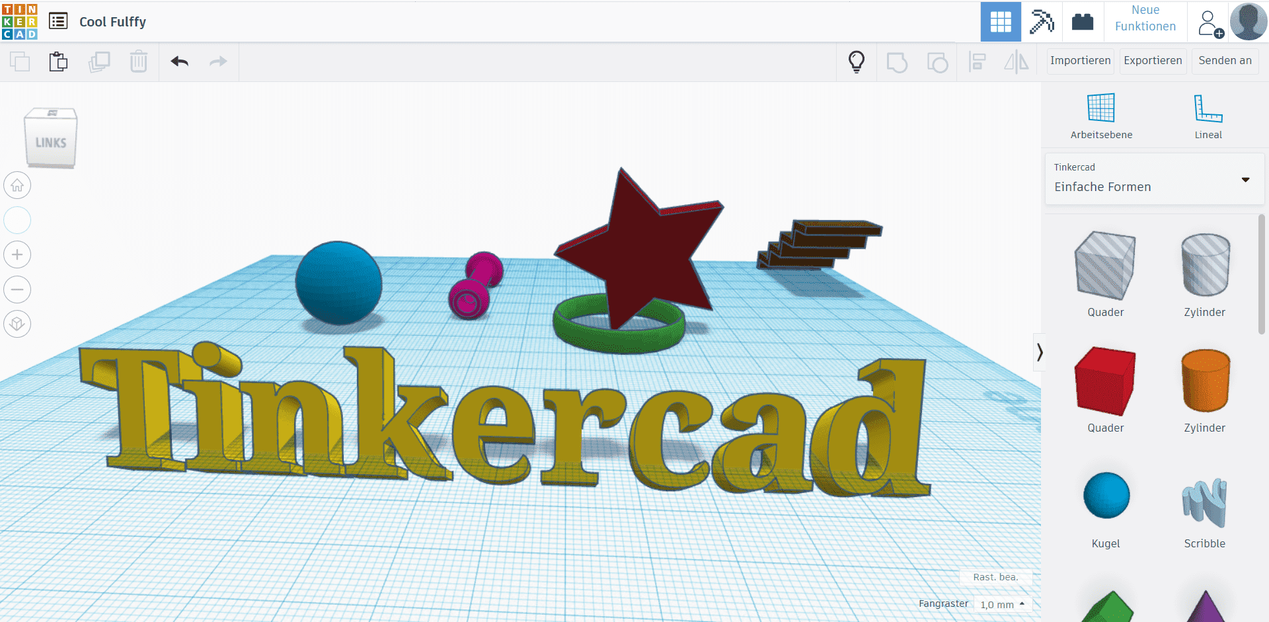
Task: Redo the last action
Action: pyautogui.click(x=218, y=61)
